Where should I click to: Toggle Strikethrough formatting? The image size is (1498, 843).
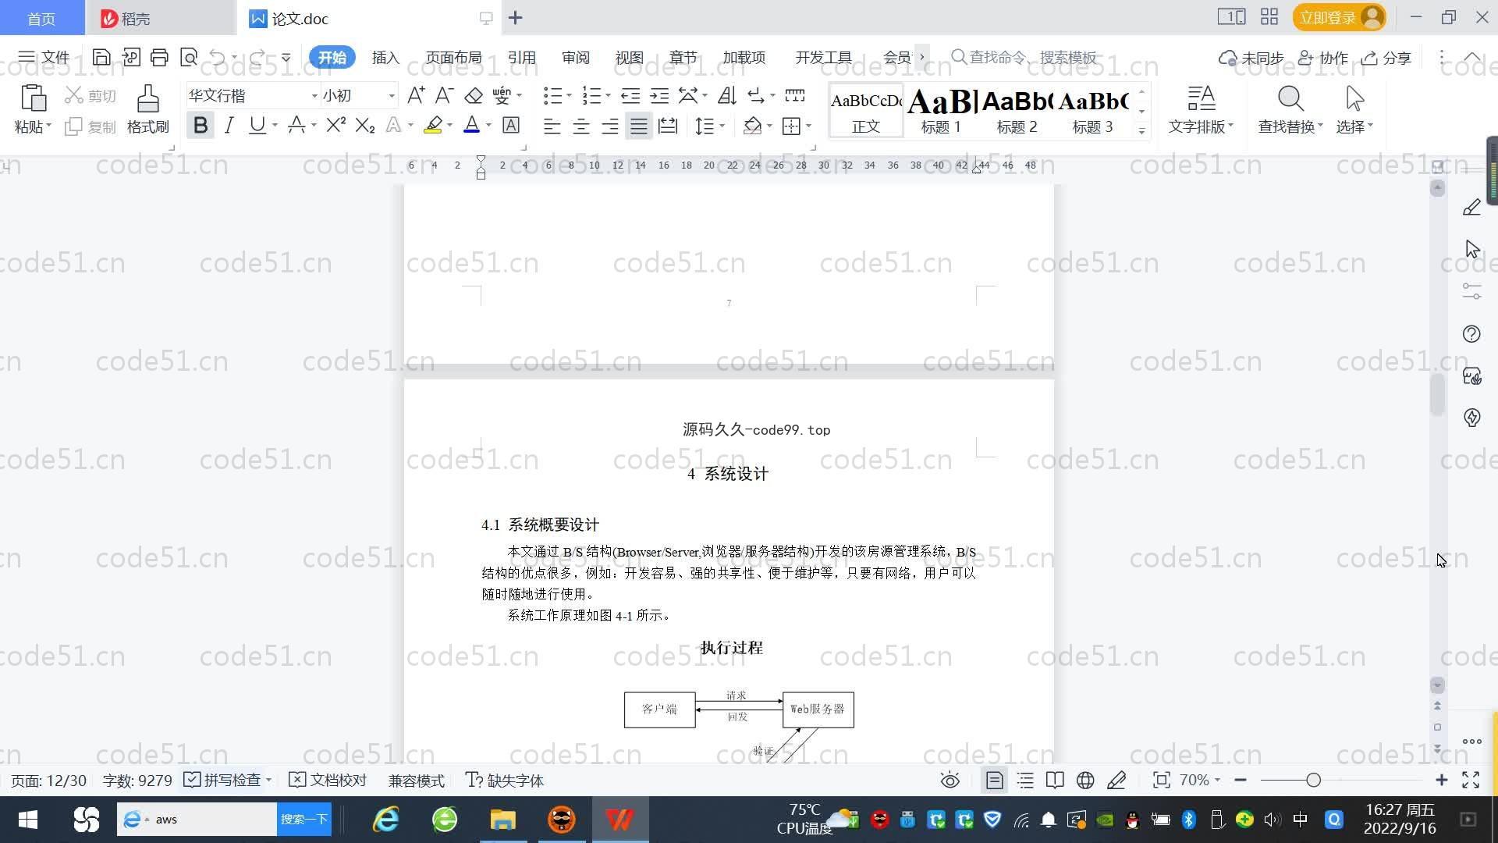(296, 125)
